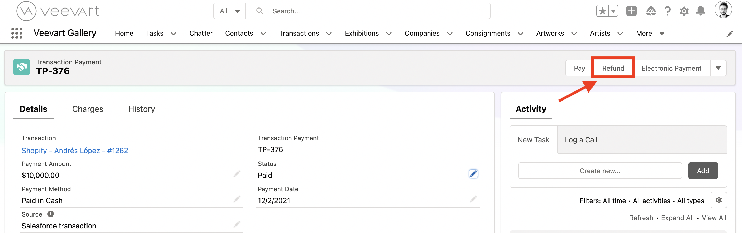Edit the Status field via pencil icon
The image size is (742, 233).
tap(473, 173)
